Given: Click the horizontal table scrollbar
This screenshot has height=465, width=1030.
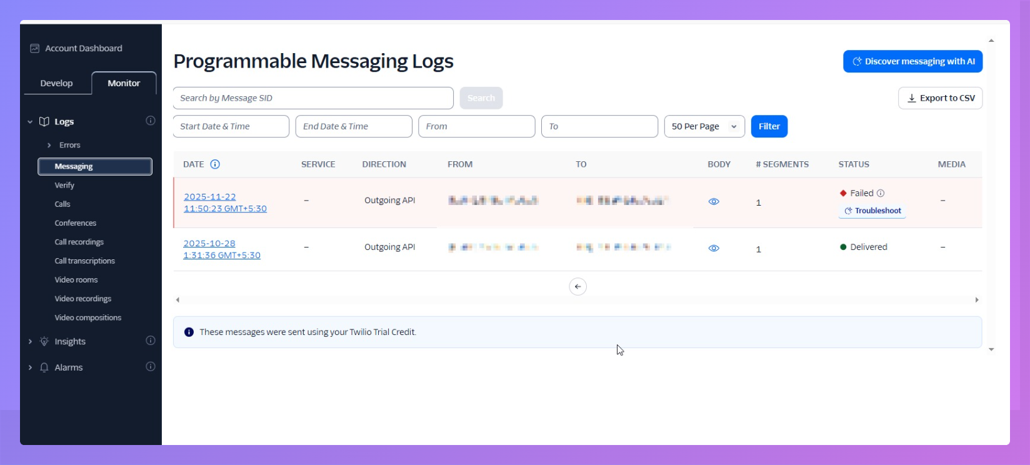Looking at the screenshot, I should pyautogui.click(x=576, y=300).
